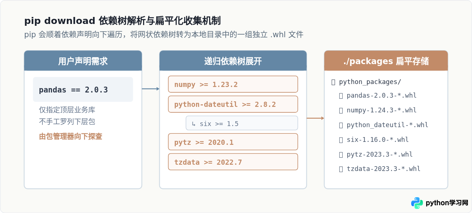The image size is (472, 213).
Task: Select the 用户声明需求 panel header
Action: point(83,61)
